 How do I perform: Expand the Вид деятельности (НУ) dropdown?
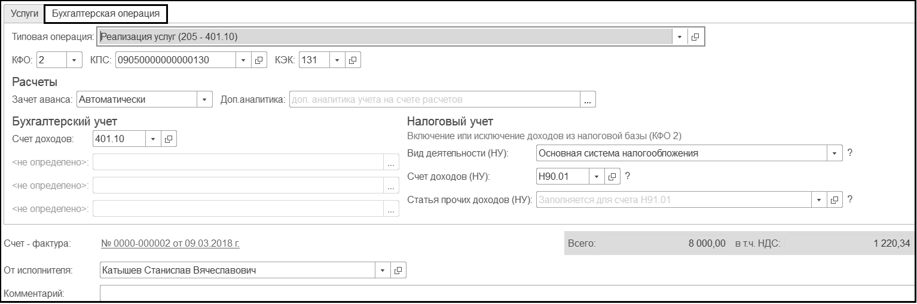(x=835, y=153)
